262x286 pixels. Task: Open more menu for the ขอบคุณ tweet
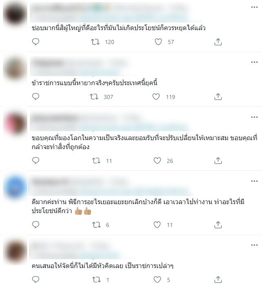click(254, 117)
